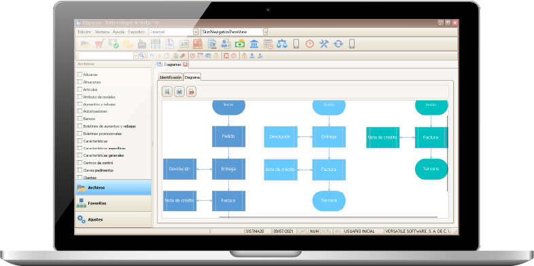The width and height of the screenshot is (534, 266).
Task: Toggle the Centros de control checkbox
Action: coord(79,163)
